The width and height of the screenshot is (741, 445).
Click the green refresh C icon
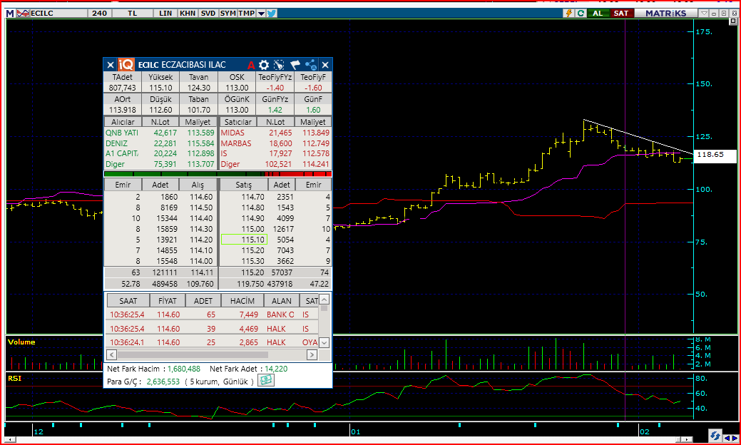coord(581,14)
